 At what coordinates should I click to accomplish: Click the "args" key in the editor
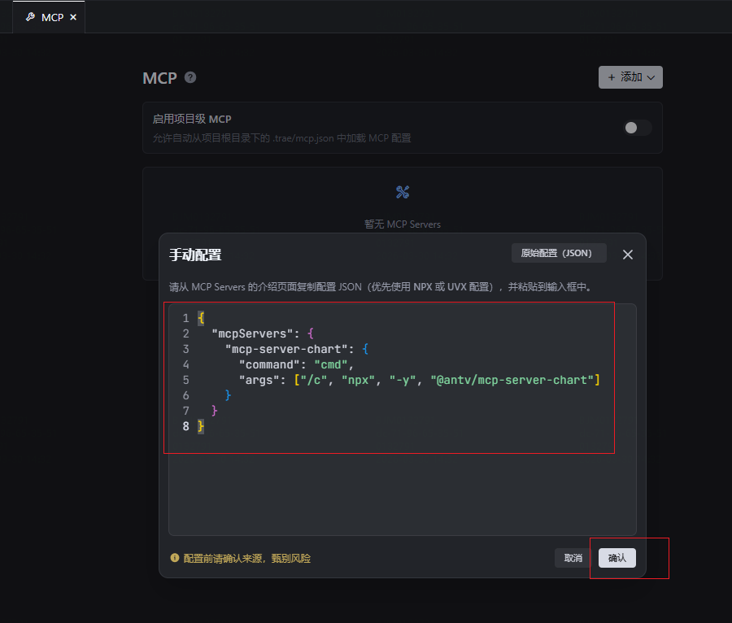click(x=259, y=380)
